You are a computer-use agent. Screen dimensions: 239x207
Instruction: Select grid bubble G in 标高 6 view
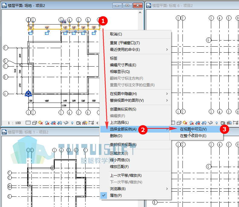(208, 40)
